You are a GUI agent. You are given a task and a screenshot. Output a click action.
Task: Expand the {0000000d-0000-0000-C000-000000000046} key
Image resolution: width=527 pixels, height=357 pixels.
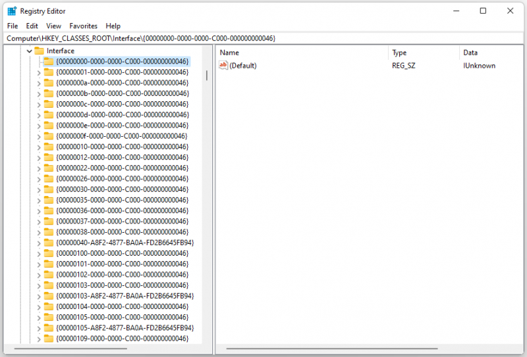[x=39, y=115]
